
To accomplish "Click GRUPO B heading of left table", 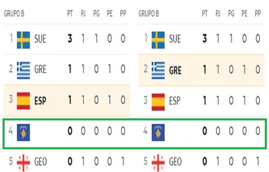I will [14, 13].
